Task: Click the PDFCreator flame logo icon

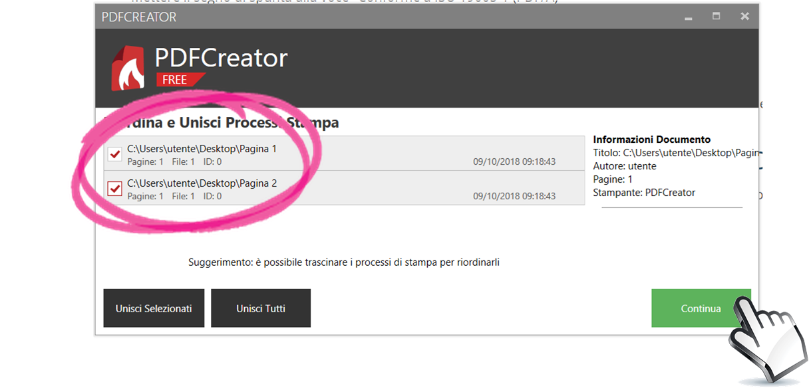Action: [x=128, y=68]
